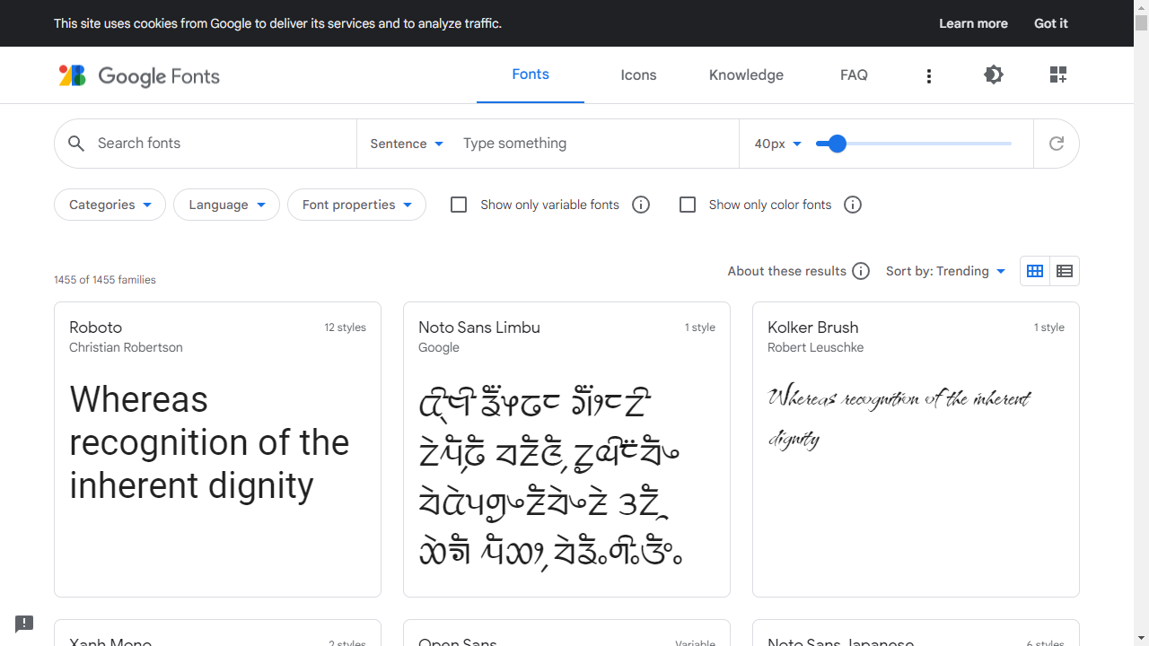Viewport: 1149px width, 646px height.
Task: Open the selected families drawer
Action: click(x=1057, y=74)
